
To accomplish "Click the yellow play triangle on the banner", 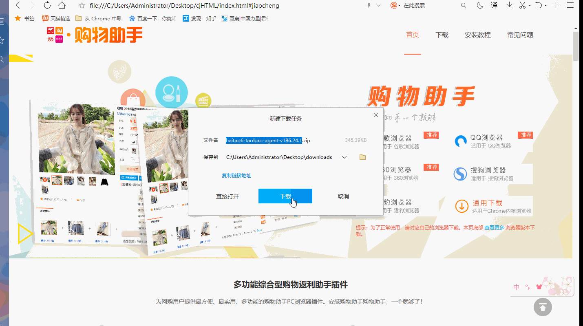I will (25, 234).
